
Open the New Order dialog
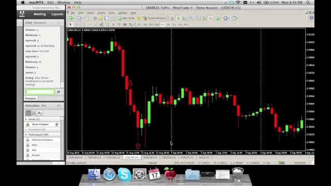[x=126, y=19]
